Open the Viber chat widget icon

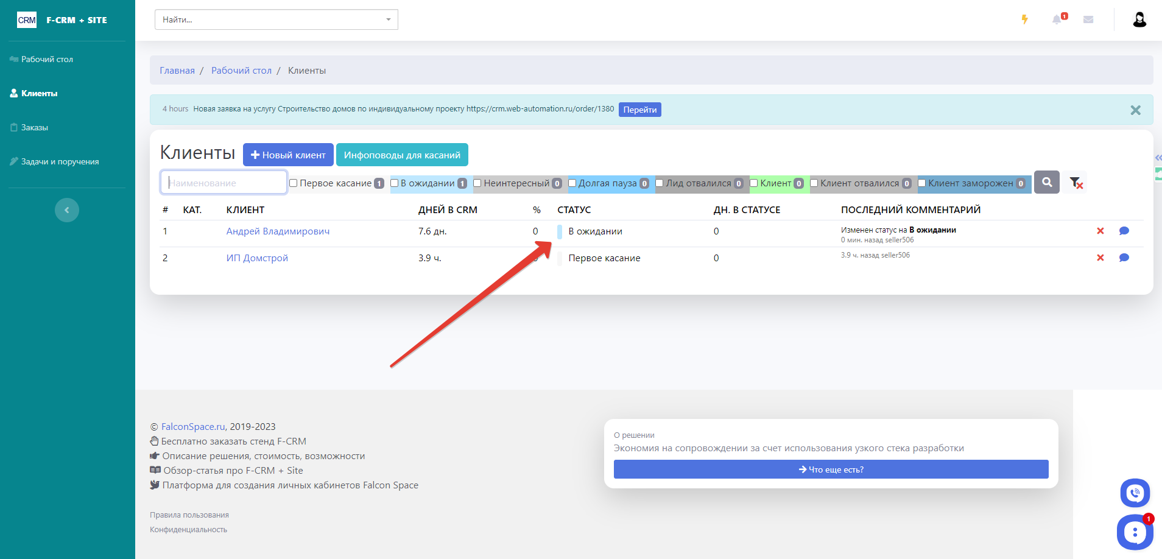tap(1135, 493)
